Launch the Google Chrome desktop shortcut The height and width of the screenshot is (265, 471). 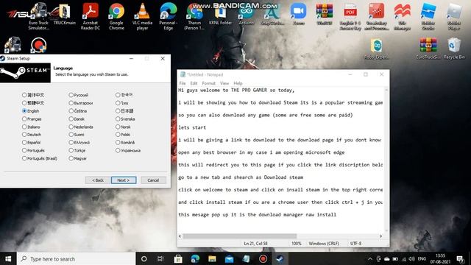(x=116, y=16)
